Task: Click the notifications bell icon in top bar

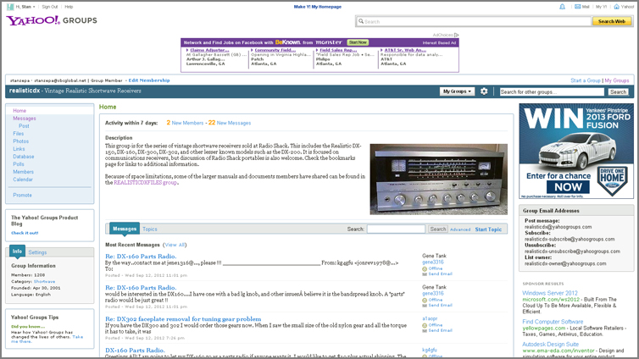Action: click(x=562, y=6)
